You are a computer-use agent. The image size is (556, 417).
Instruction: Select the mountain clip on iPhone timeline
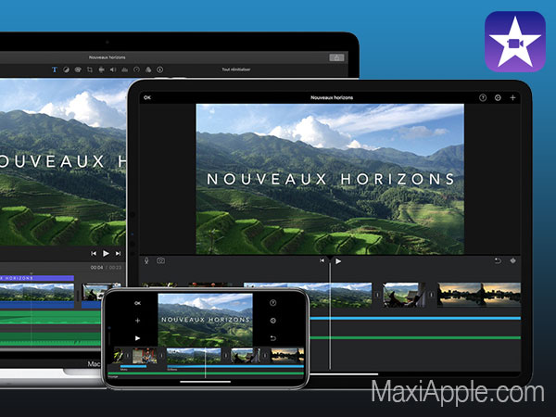[194, 356]
